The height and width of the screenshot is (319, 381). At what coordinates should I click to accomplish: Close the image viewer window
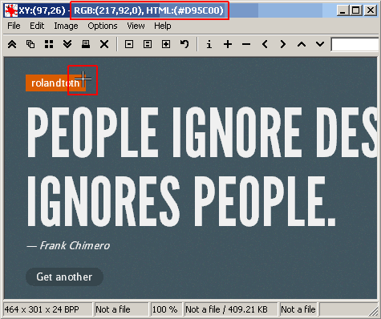point(371,10)
